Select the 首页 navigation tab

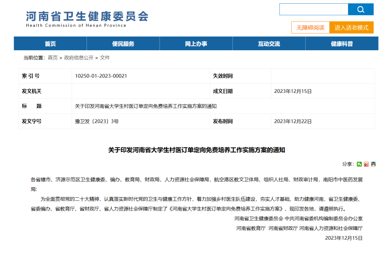coord(50,43)
